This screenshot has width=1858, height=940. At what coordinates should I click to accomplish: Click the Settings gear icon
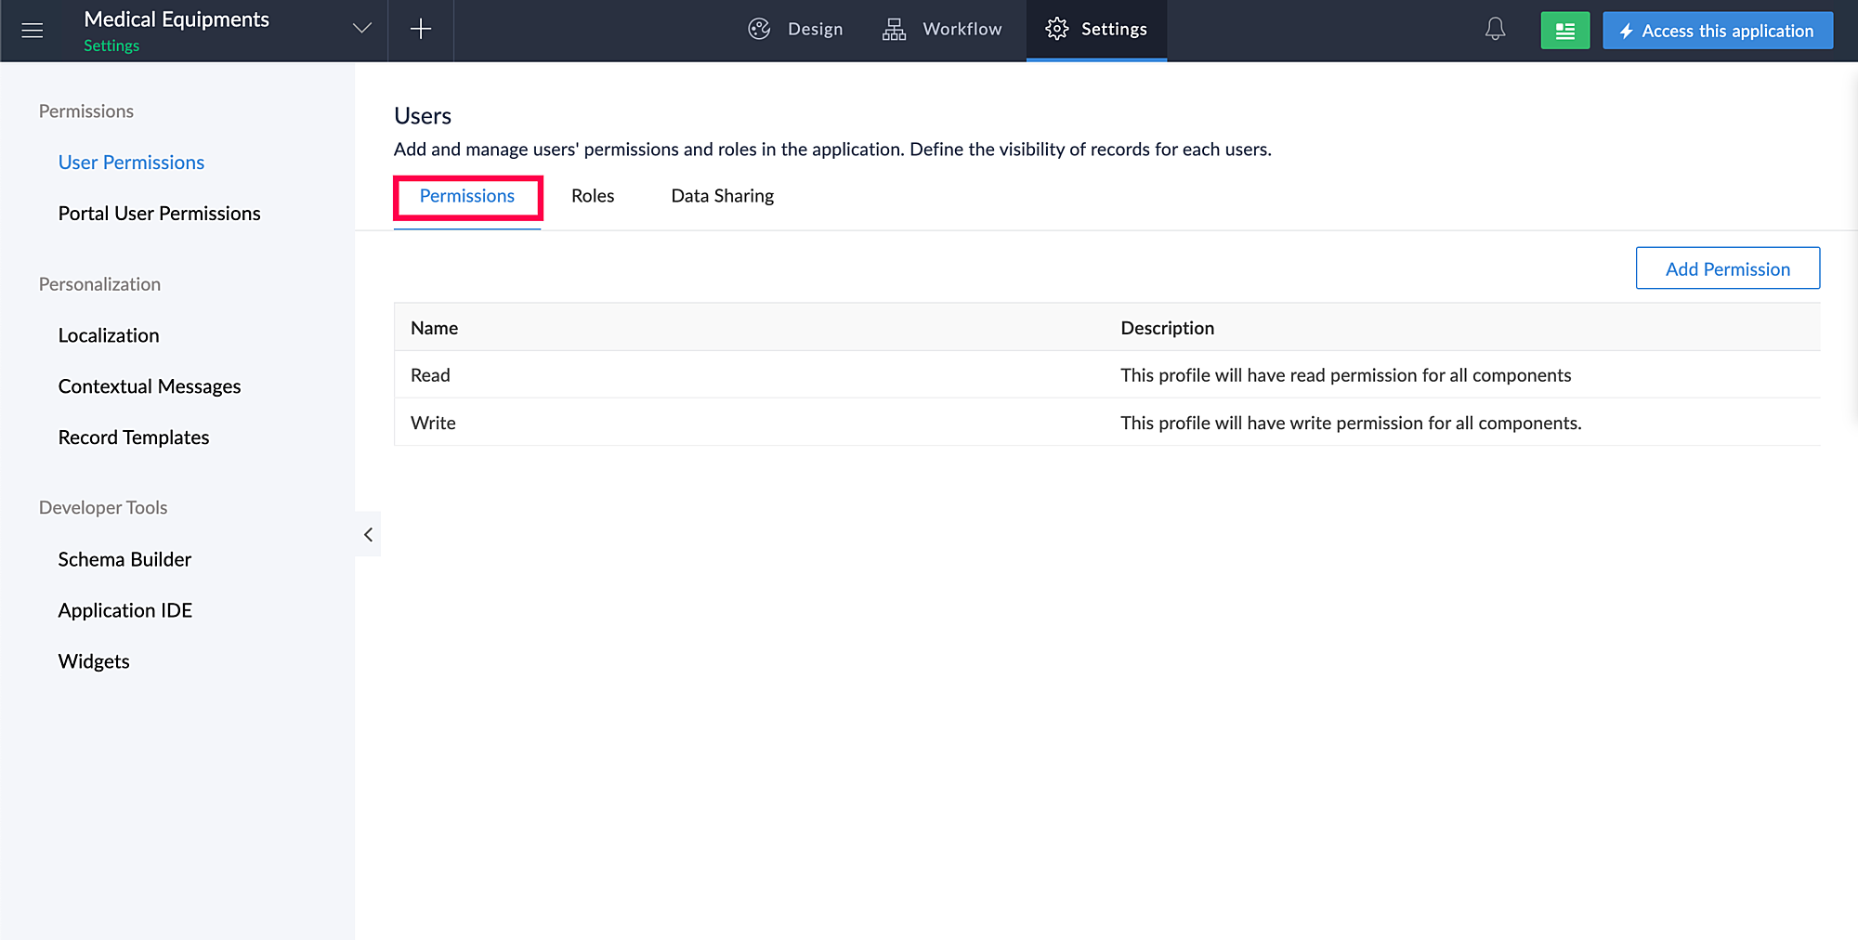click(x=1057, y=29)
